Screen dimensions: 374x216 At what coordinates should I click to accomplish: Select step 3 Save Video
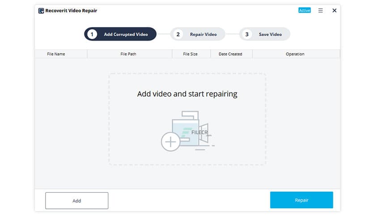(x=265, y=34)
